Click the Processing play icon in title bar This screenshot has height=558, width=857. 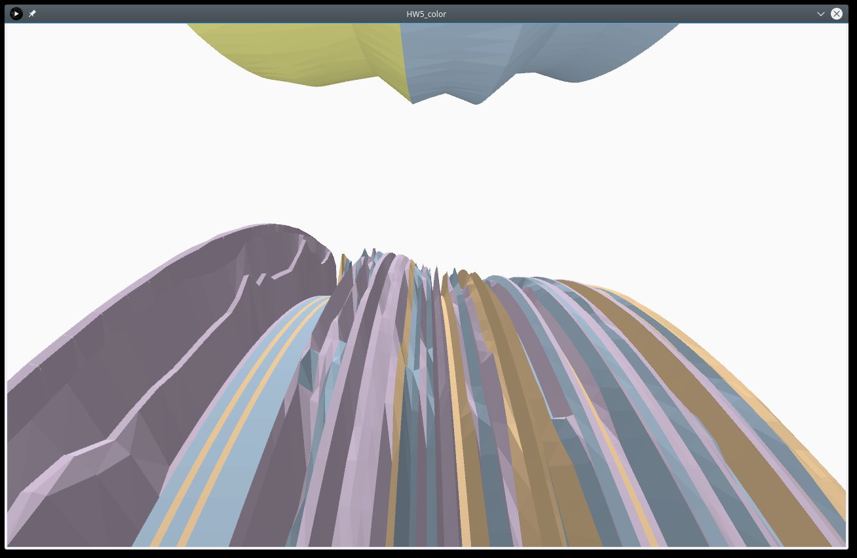click(16, 14)
